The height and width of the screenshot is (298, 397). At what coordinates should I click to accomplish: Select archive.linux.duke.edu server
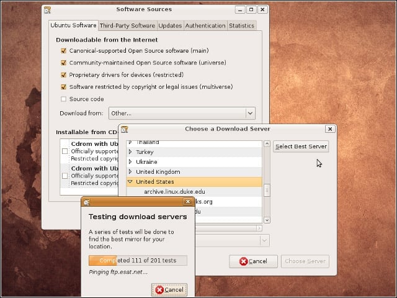174,192
